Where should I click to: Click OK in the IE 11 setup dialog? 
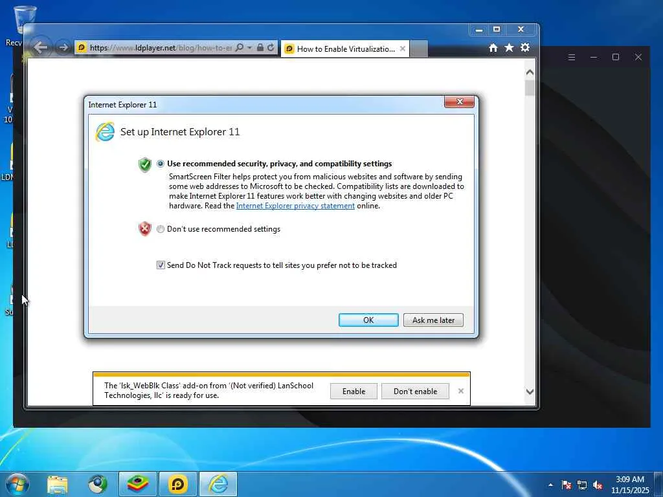coord(368,320)
